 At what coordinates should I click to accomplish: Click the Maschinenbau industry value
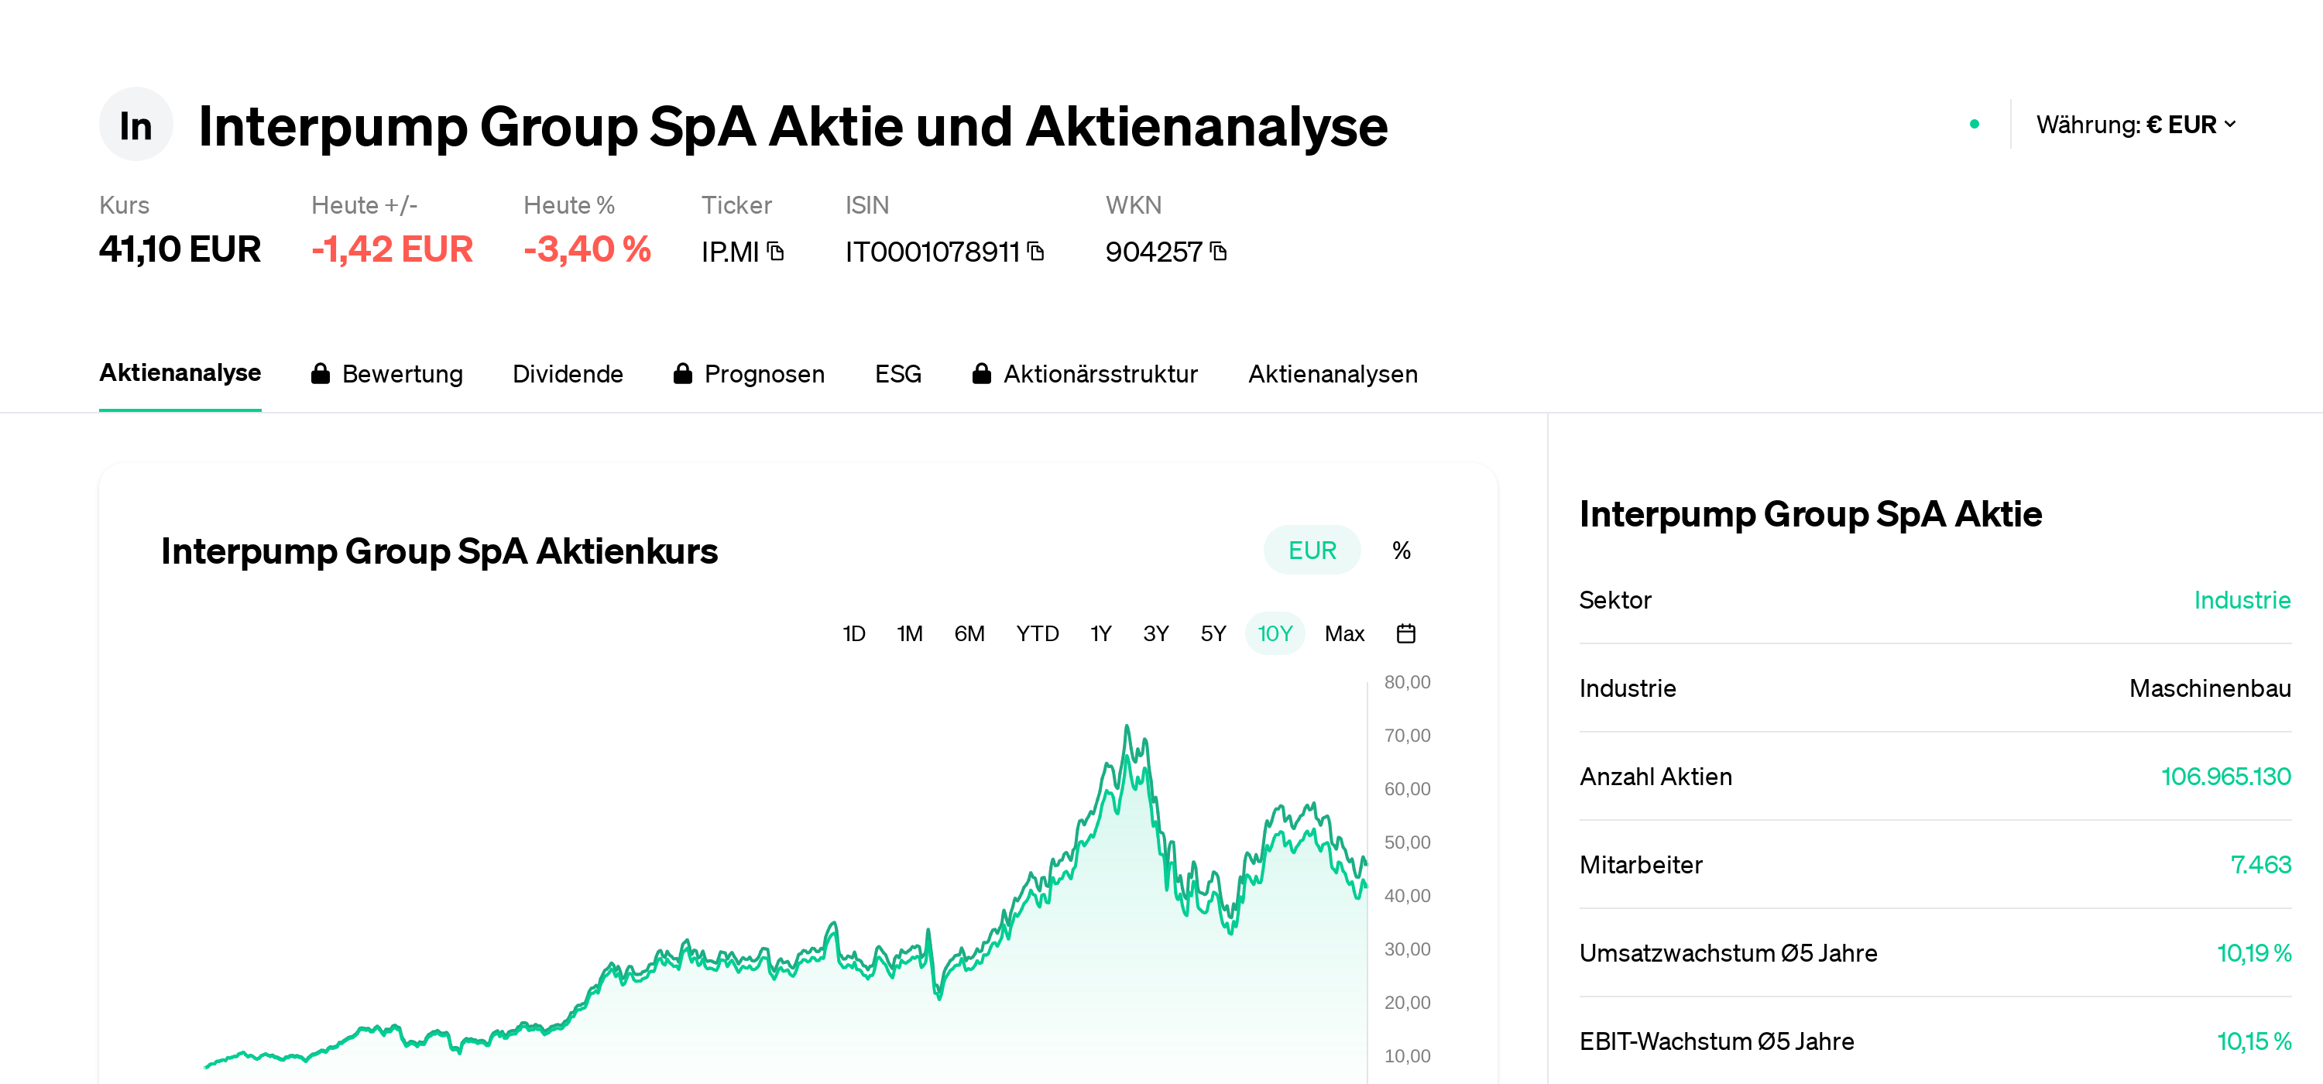pos(2210,688)
